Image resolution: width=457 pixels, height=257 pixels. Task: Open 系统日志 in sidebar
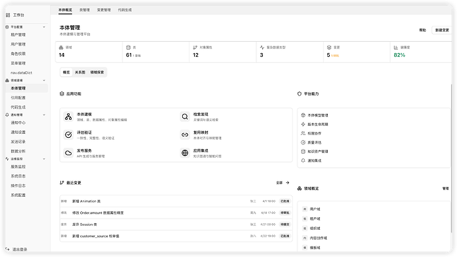18,176
